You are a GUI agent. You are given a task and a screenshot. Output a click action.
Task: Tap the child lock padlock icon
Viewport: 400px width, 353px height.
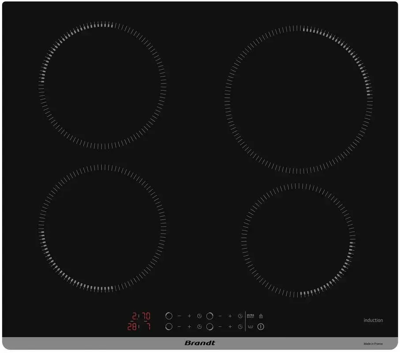(x=261, y=316)
